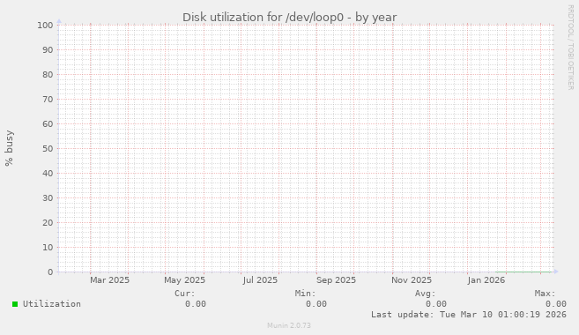
Task: Click the 'Avg:' column header
Action: click(x=426, y=294)
